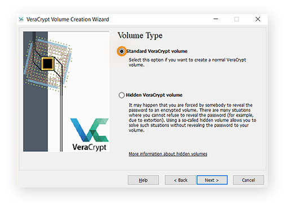Open Help for the wizard
This screenshot has width=286, height=205.
point(143,180)
